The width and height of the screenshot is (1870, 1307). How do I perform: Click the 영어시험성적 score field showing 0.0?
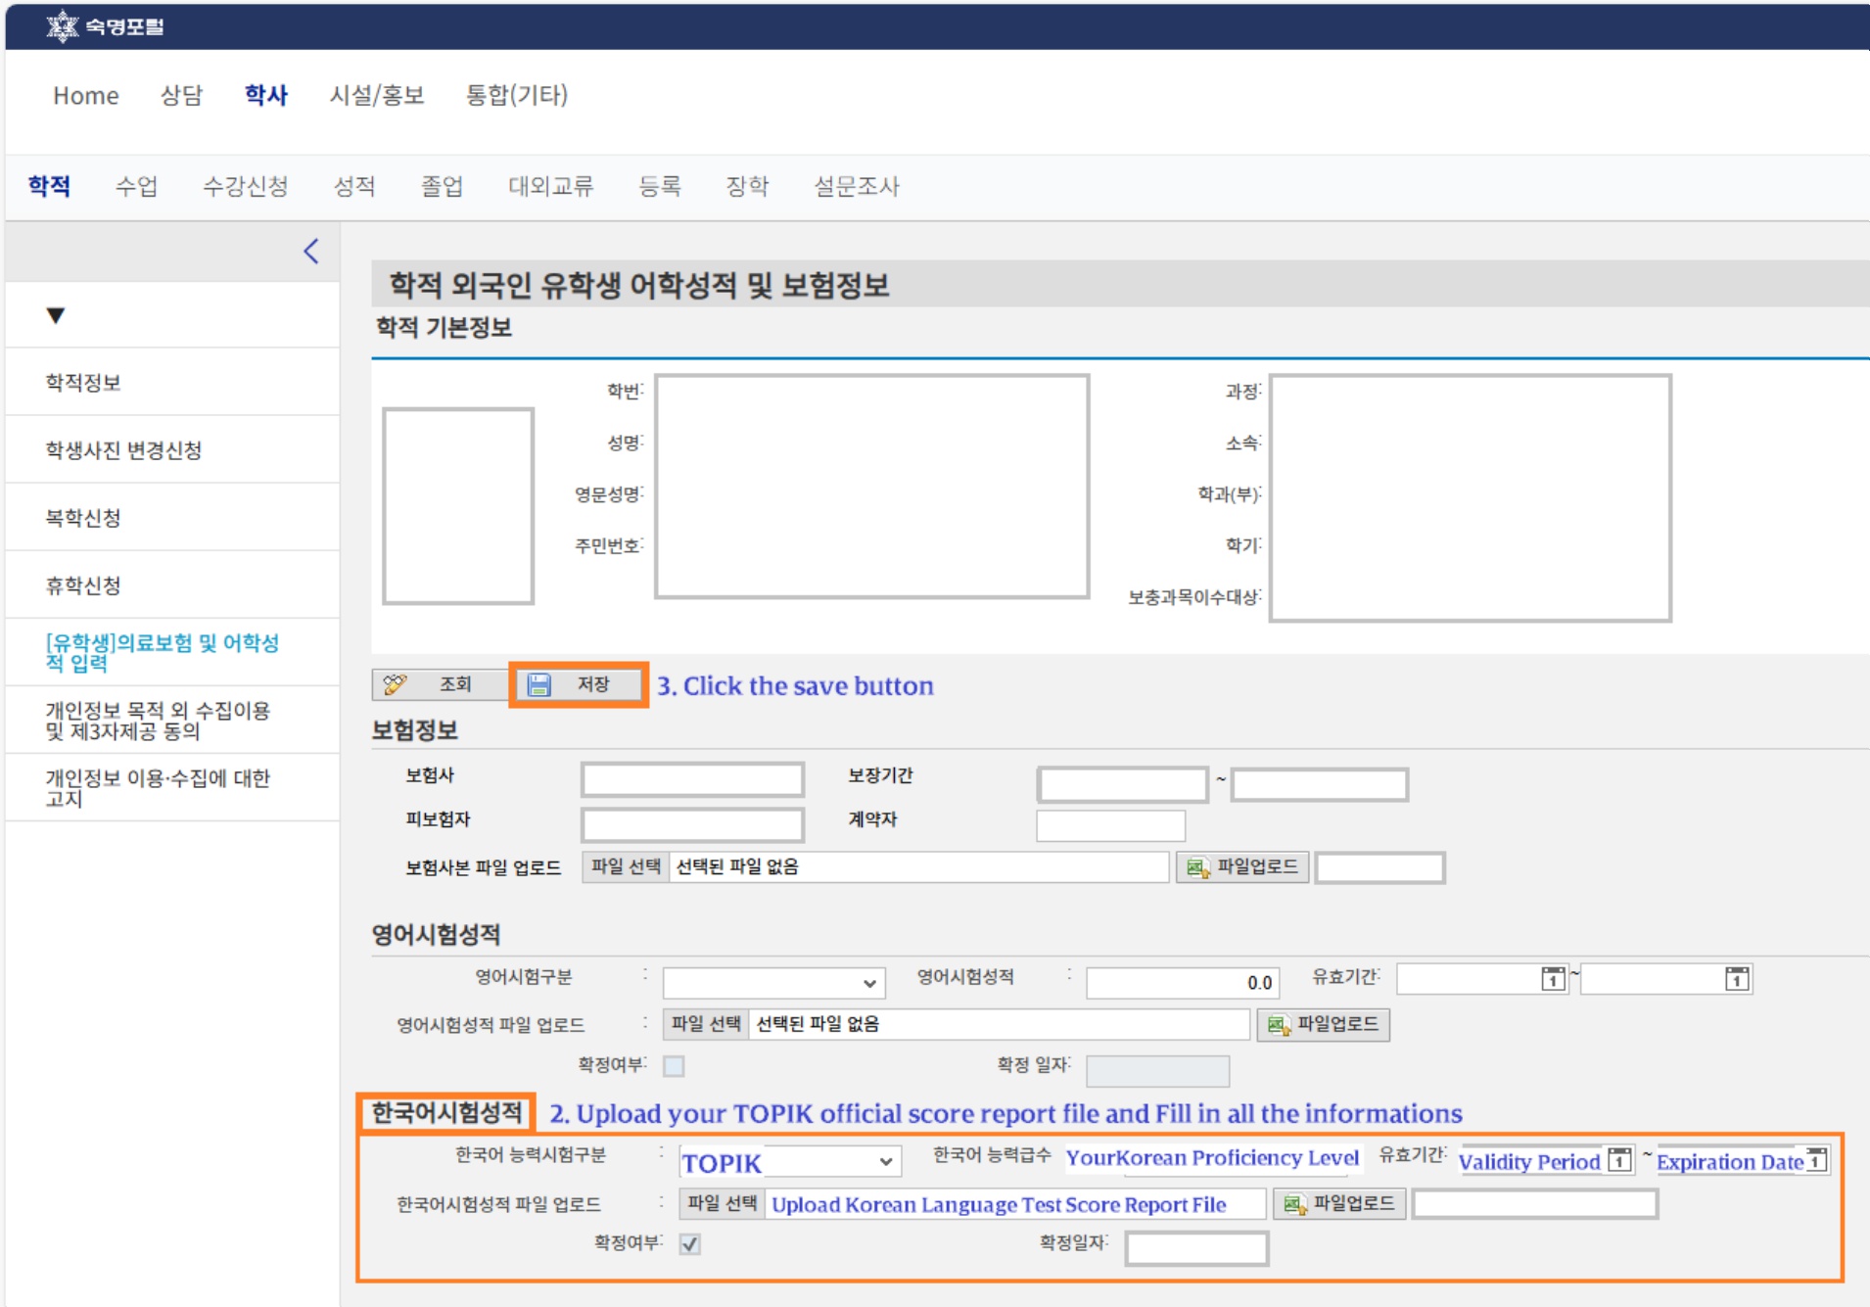point(1182,982)
